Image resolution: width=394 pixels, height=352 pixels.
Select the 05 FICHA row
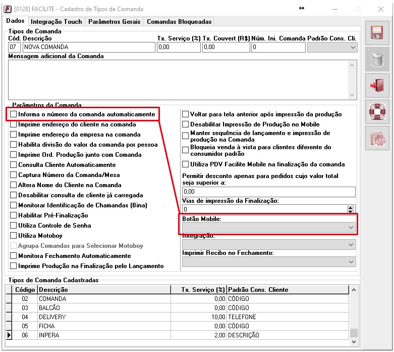pos(177,326)
